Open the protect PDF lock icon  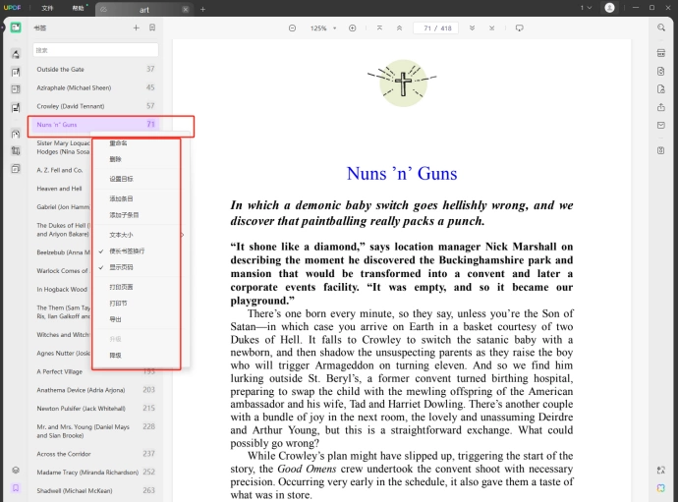click(661, 89)
